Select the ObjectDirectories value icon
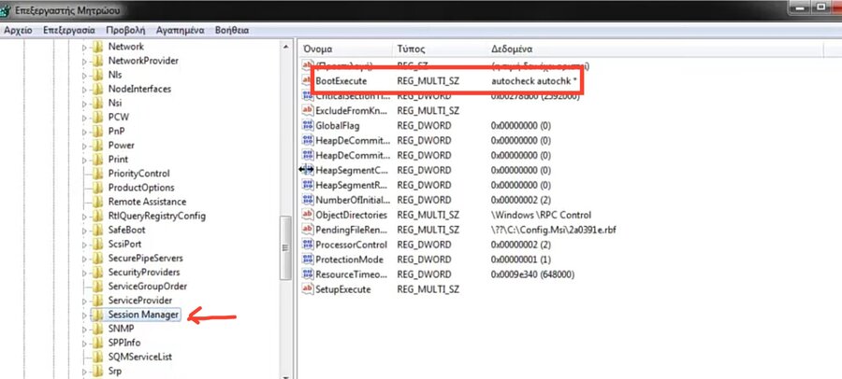The height and width of the screenshot is (379, 842). point(308,215)
